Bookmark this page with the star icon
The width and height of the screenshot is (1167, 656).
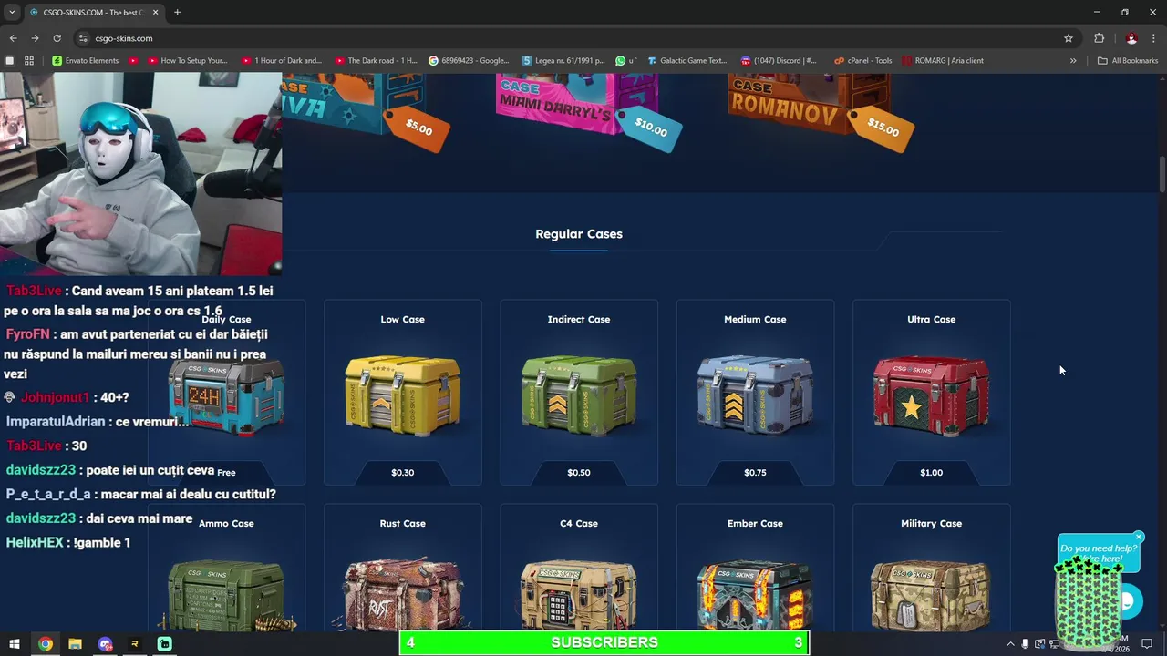[x=1069, y=38]
